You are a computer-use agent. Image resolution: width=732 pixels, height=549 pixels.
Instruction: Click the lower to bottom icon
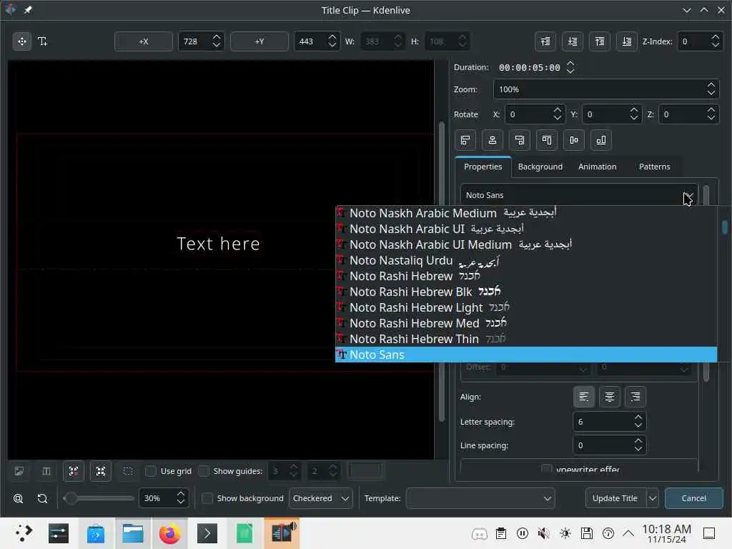(x=626, y=41)
